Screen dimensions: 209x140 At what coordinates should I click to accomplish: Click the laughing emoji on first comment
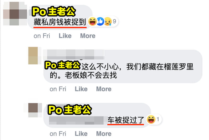click(92, 21)
